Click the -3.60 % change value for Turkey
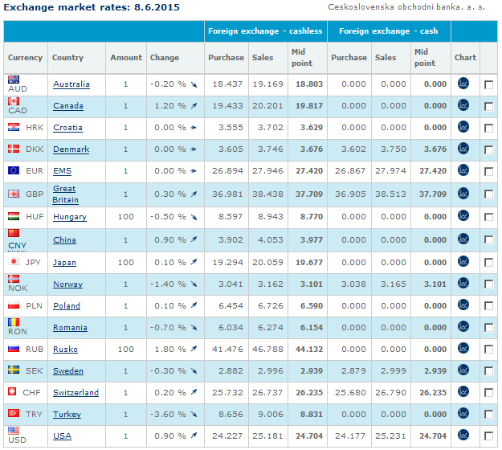 pos(168,415)
